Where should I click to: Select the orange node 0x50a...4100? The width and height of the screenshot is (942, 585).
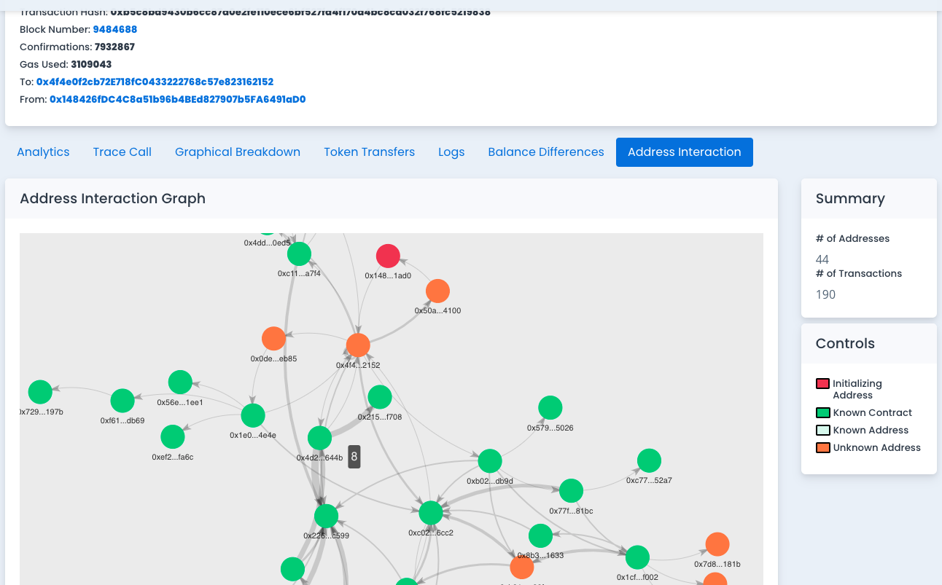click(x=437, y=291)
